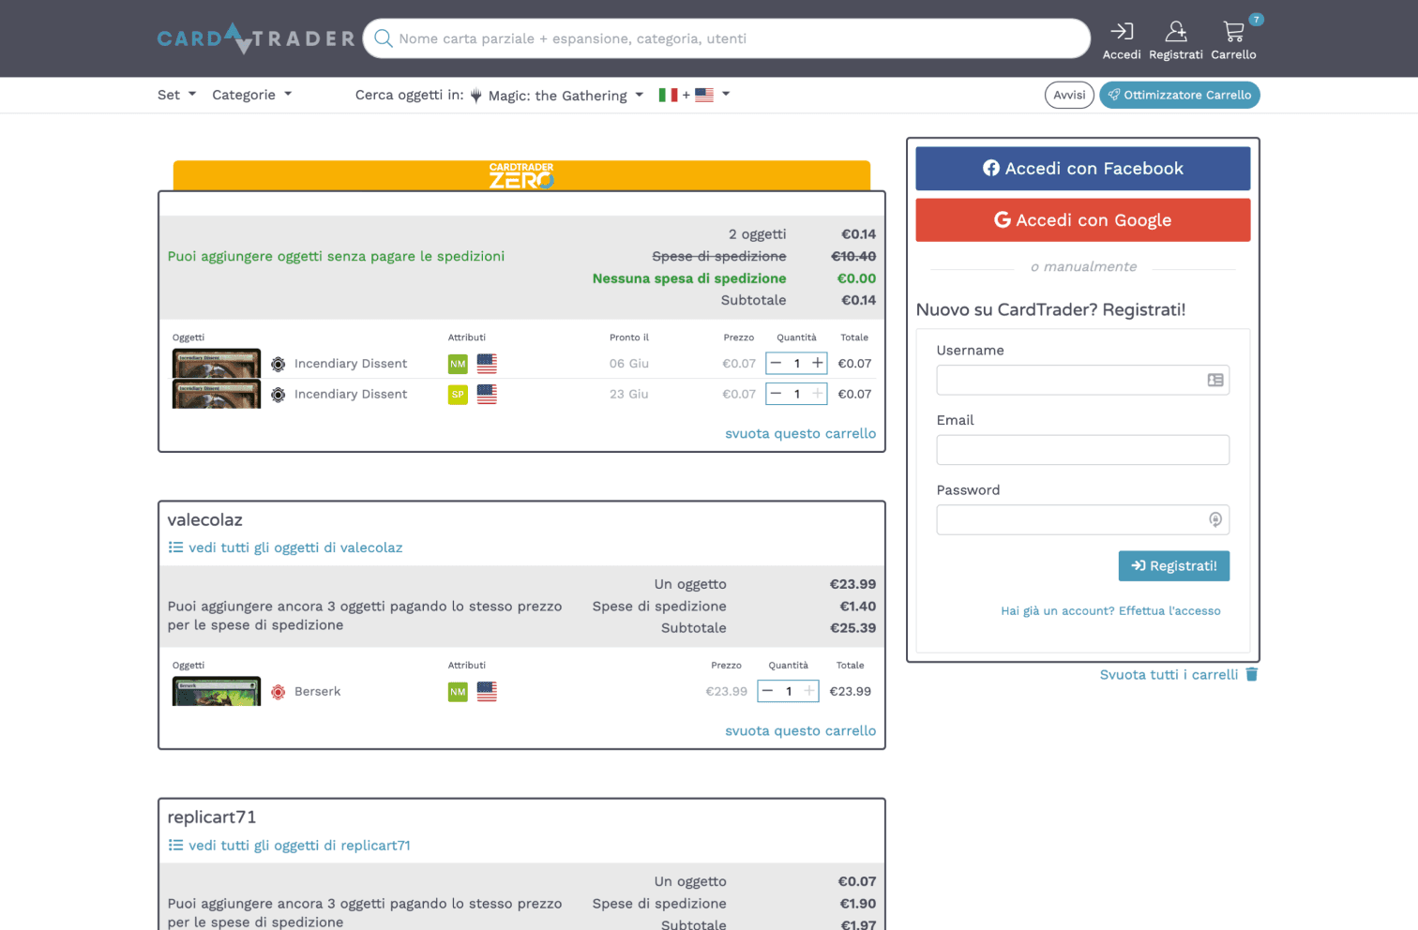
Task: Click the CardTrader logo
Action: (255, 38)
